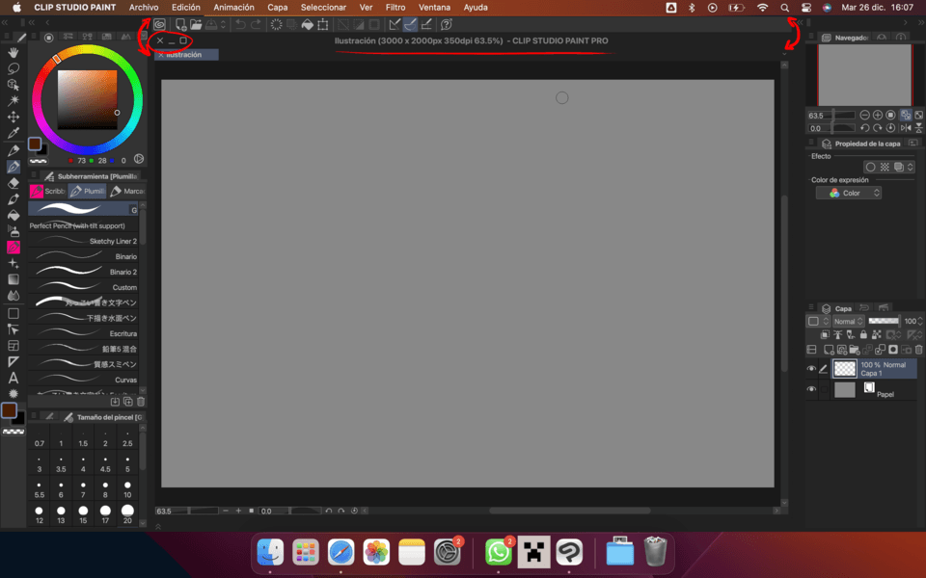The image size is (926, 578).
Task: Click the Fill bucket icon in command bar
Action: coord(307,24)
